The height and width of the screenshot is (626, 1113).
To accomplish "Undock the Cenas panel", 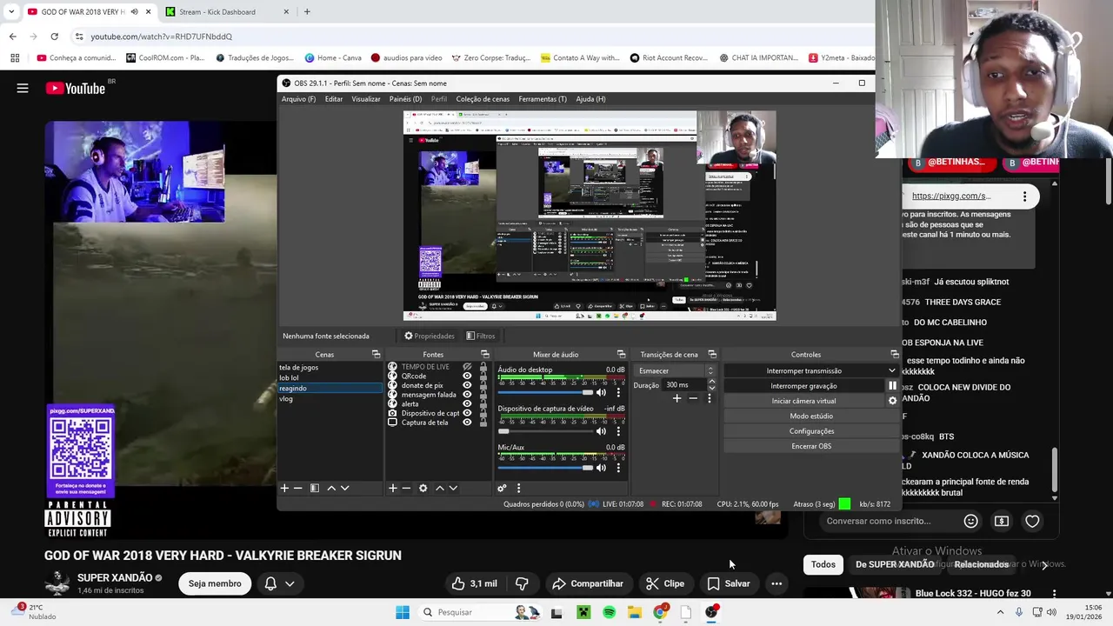I will (376, 354).
